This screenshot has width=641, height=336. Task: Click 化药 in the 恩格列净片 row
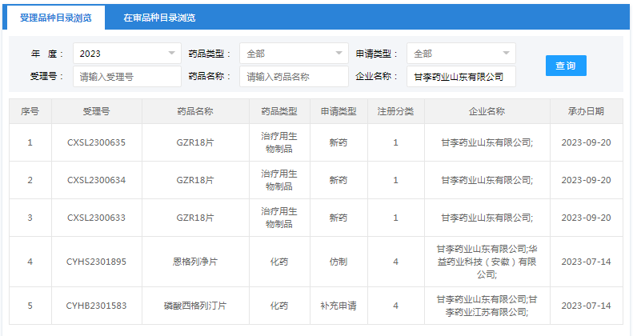pos(279,262)
